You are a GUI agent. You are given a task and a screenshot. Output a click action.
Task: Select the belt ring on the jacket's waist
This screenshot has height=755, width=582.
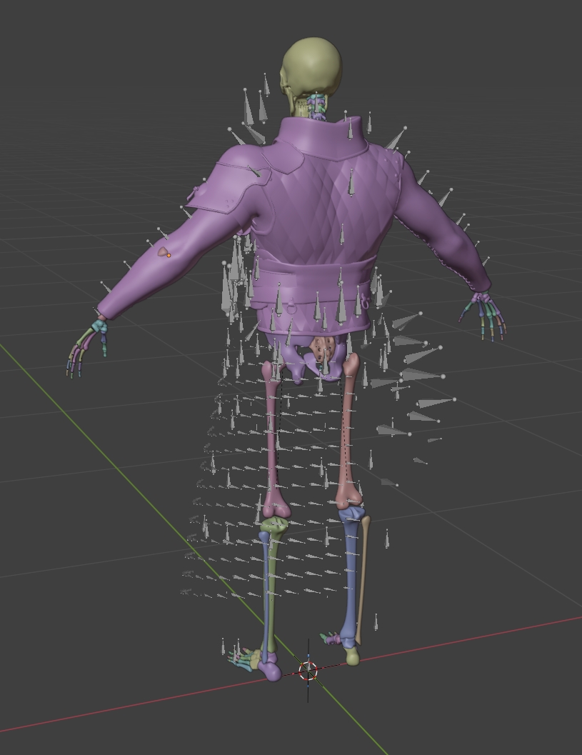292,306
